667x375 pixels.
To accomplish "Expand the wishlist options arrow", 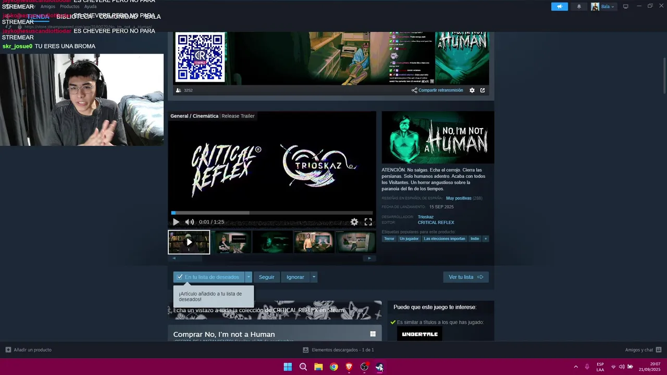I will (x=249, y=277).
